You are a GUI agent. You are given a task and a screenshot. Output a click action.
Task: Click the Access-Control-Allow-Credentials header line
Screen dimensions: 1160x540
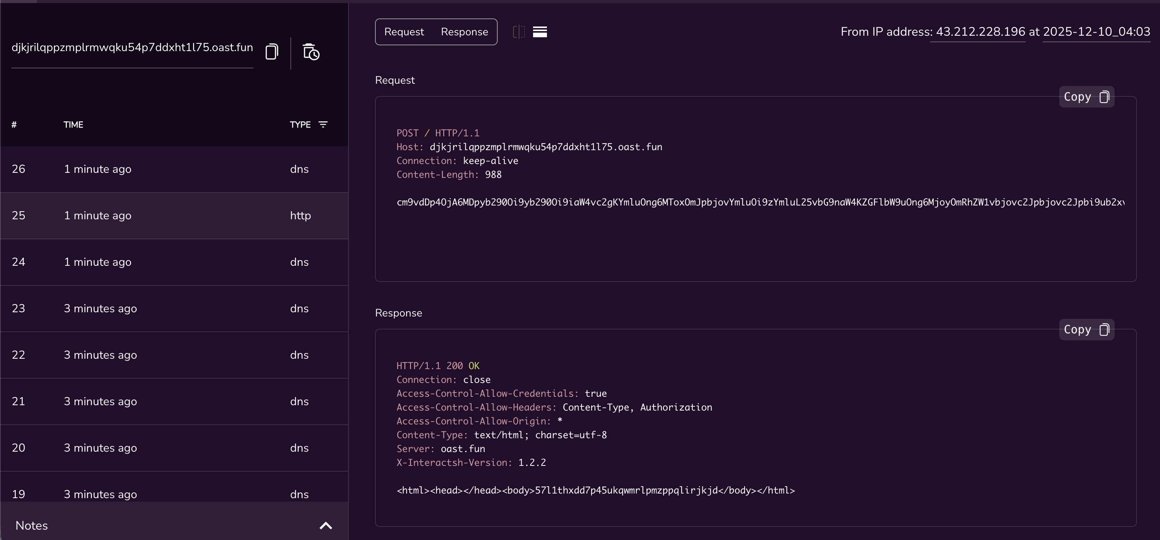pyautogui.click(x=501, y=393)
